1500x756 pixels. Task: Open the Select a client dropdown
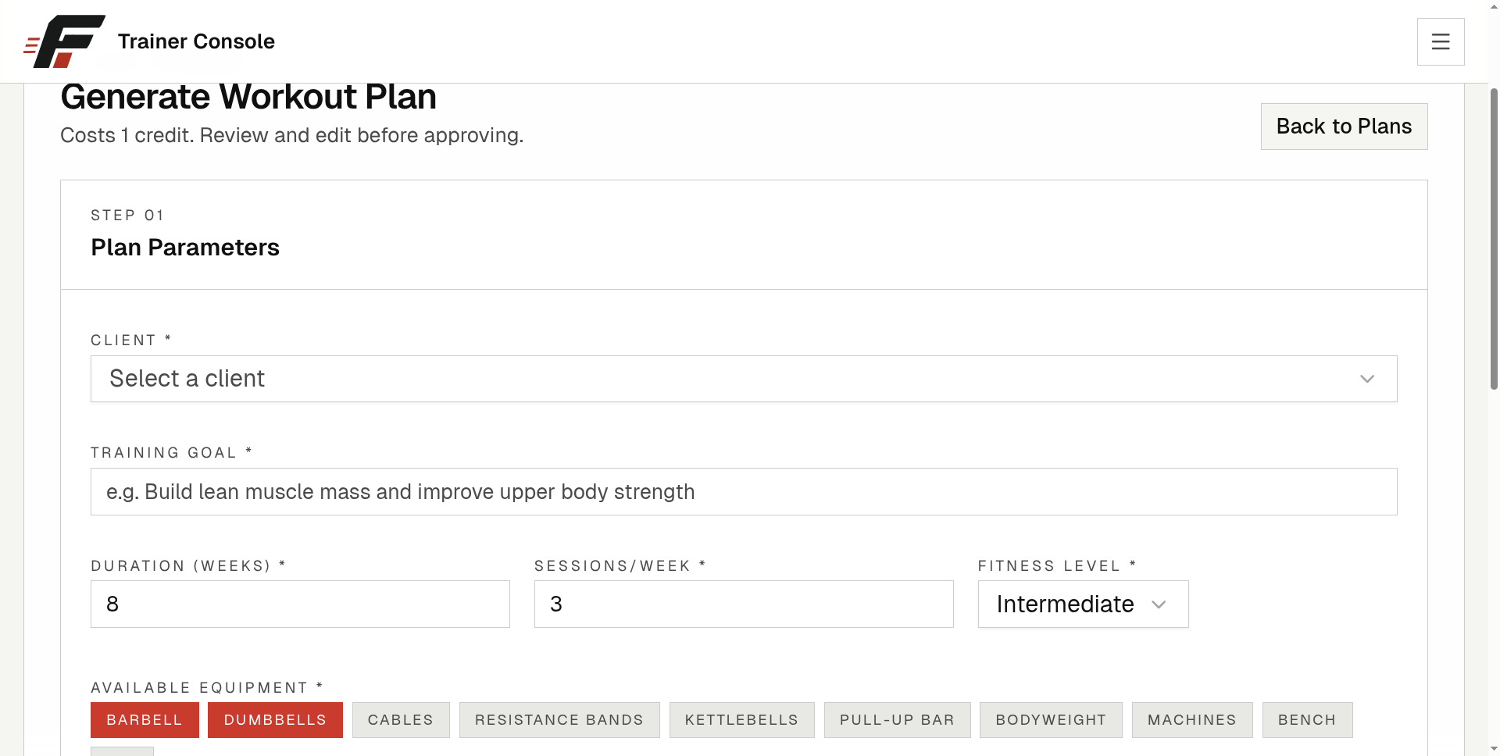click(744, 379)
